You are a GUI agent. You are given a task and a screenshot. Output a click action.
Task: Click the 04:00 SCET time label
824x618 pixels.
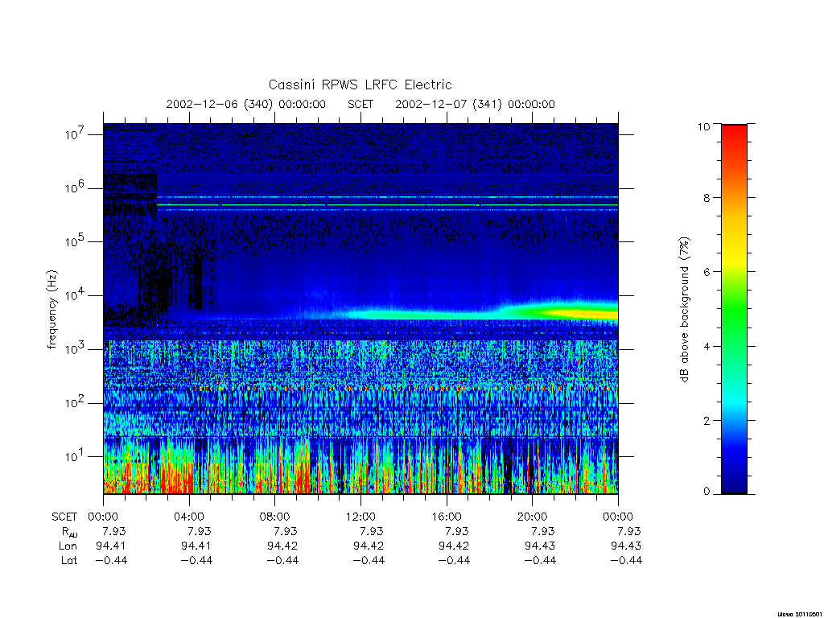[x=188, y=517]
